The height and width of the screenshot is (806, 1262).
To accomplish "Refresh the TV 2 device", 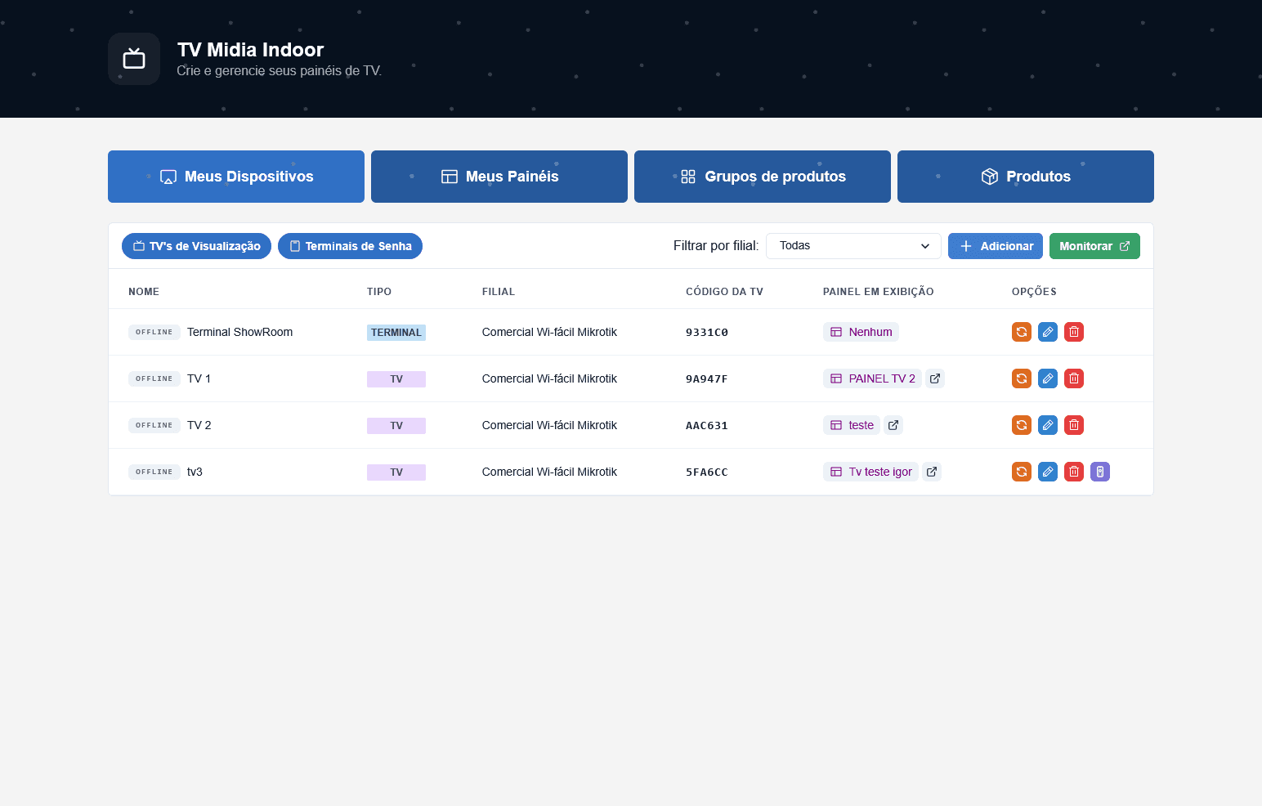I will pos(1022,425).
